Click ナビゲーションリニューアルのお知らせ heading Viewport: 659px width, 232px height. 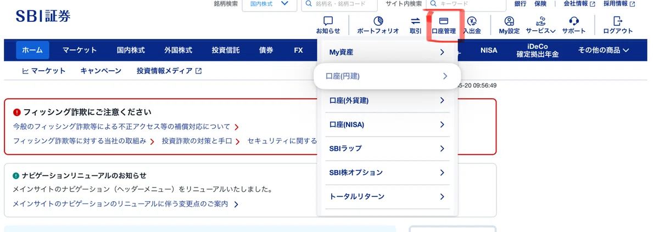coord(84,176)
